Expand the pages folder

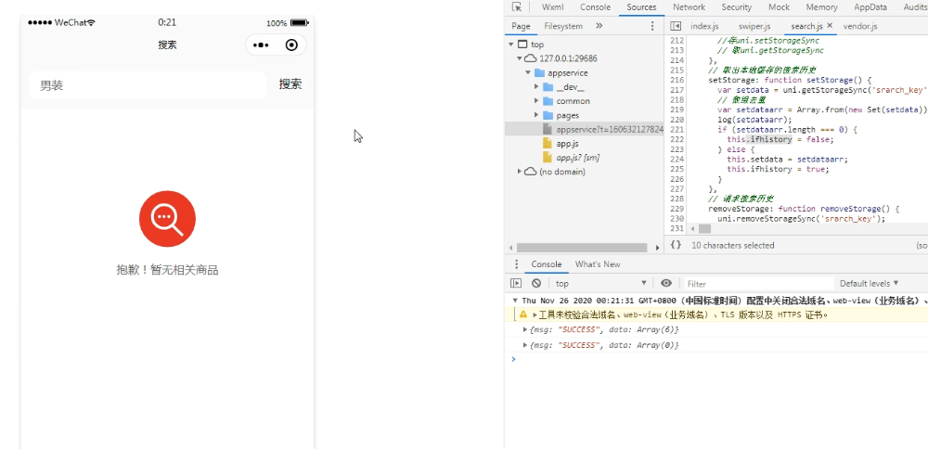click(x=536, y=115)
